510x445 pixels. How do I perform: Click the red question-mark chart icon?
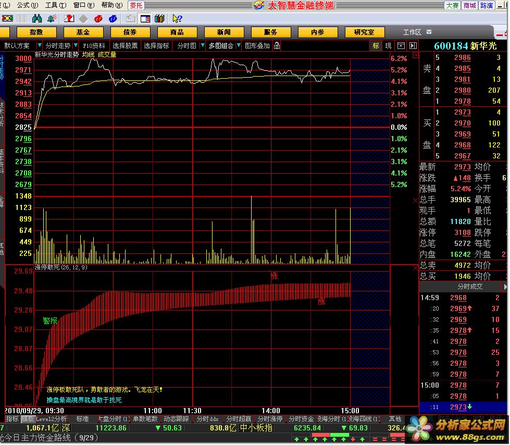click(69, 19)
